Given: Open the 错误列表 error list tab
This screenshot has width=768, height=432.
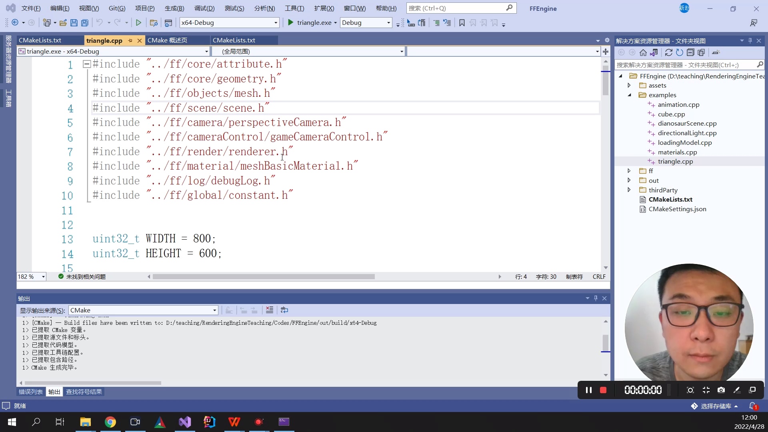Looking at the screenshot, I should click(30, 392).
